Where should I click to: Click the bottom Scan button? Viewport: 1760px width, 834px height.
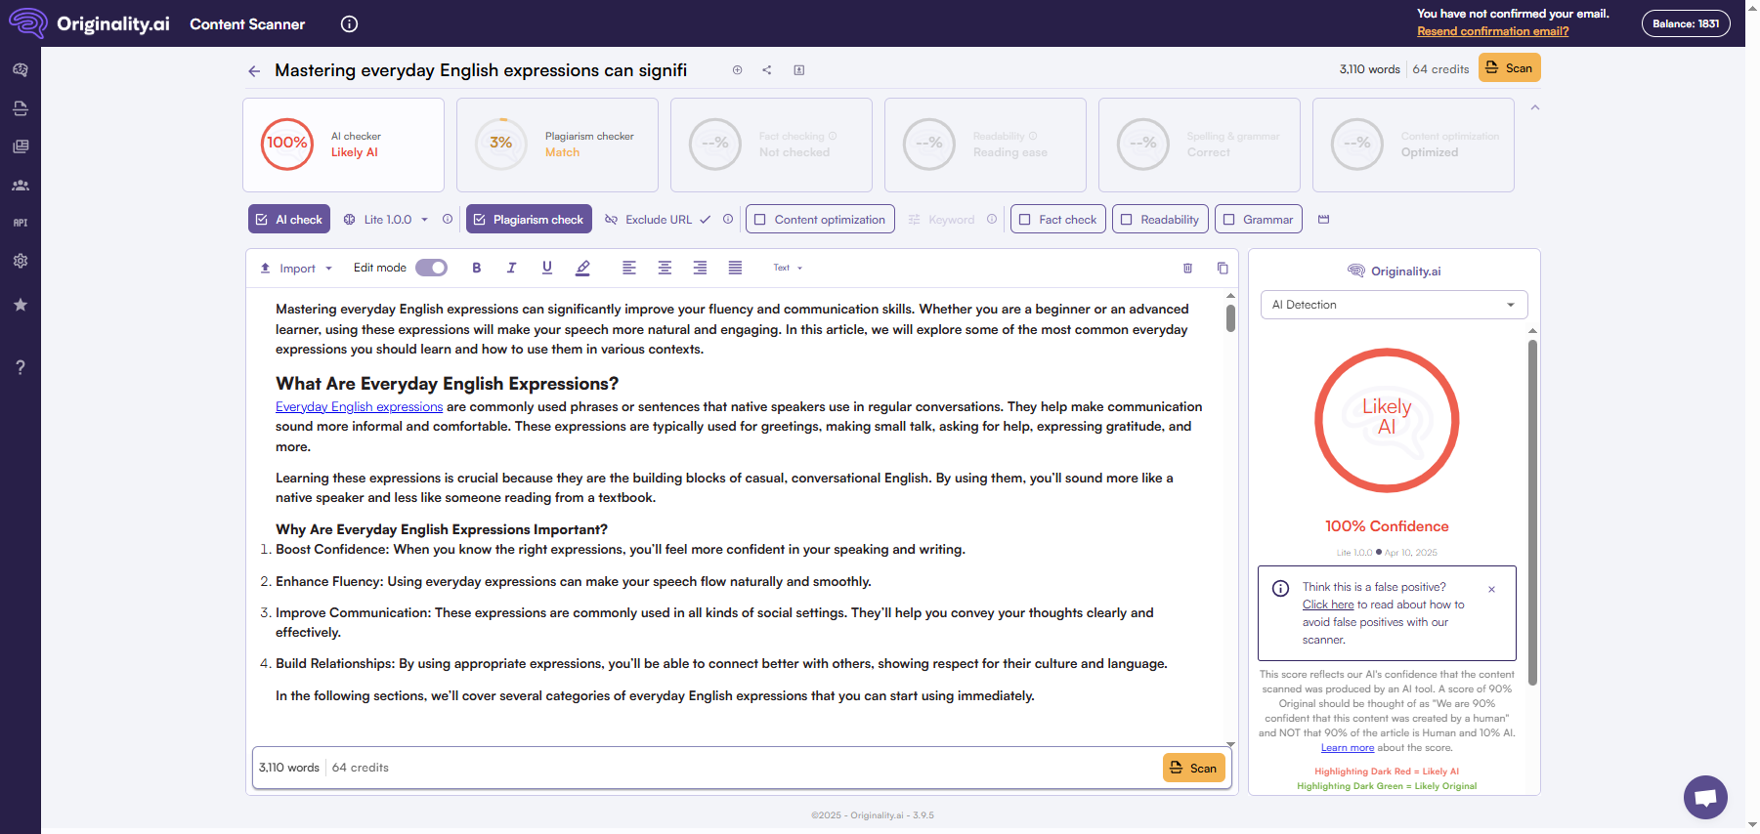pyautogui.click(x=1193, y=768)
